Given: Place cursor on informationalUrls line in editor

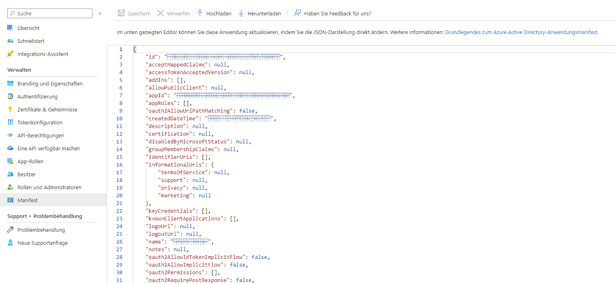Looking at the screenshot, I should tap(179, 164).
